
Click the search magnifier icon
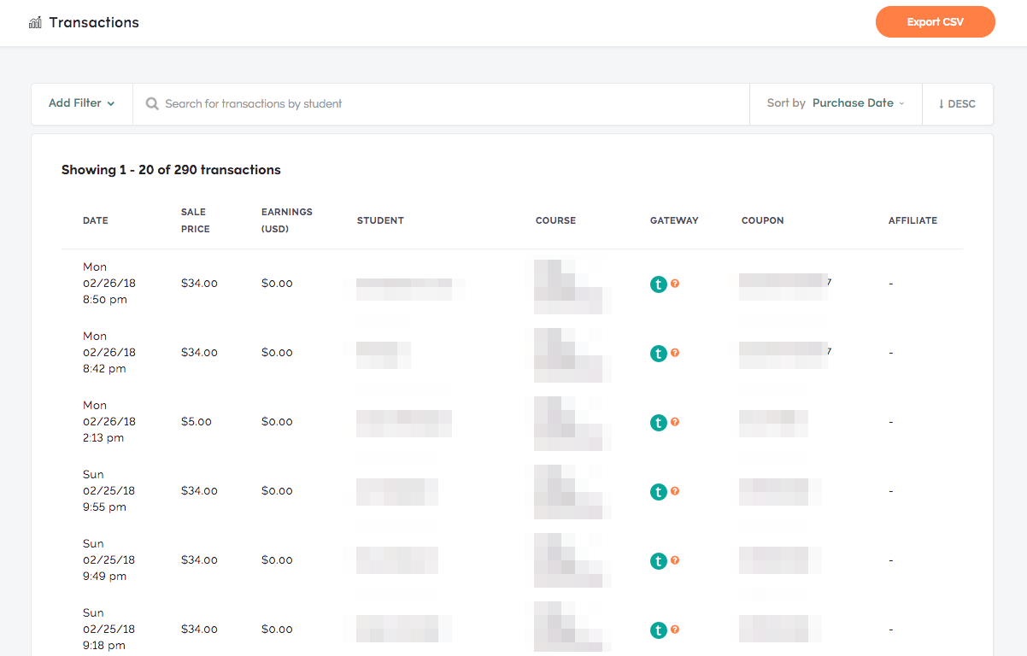(x=152, y=103)
